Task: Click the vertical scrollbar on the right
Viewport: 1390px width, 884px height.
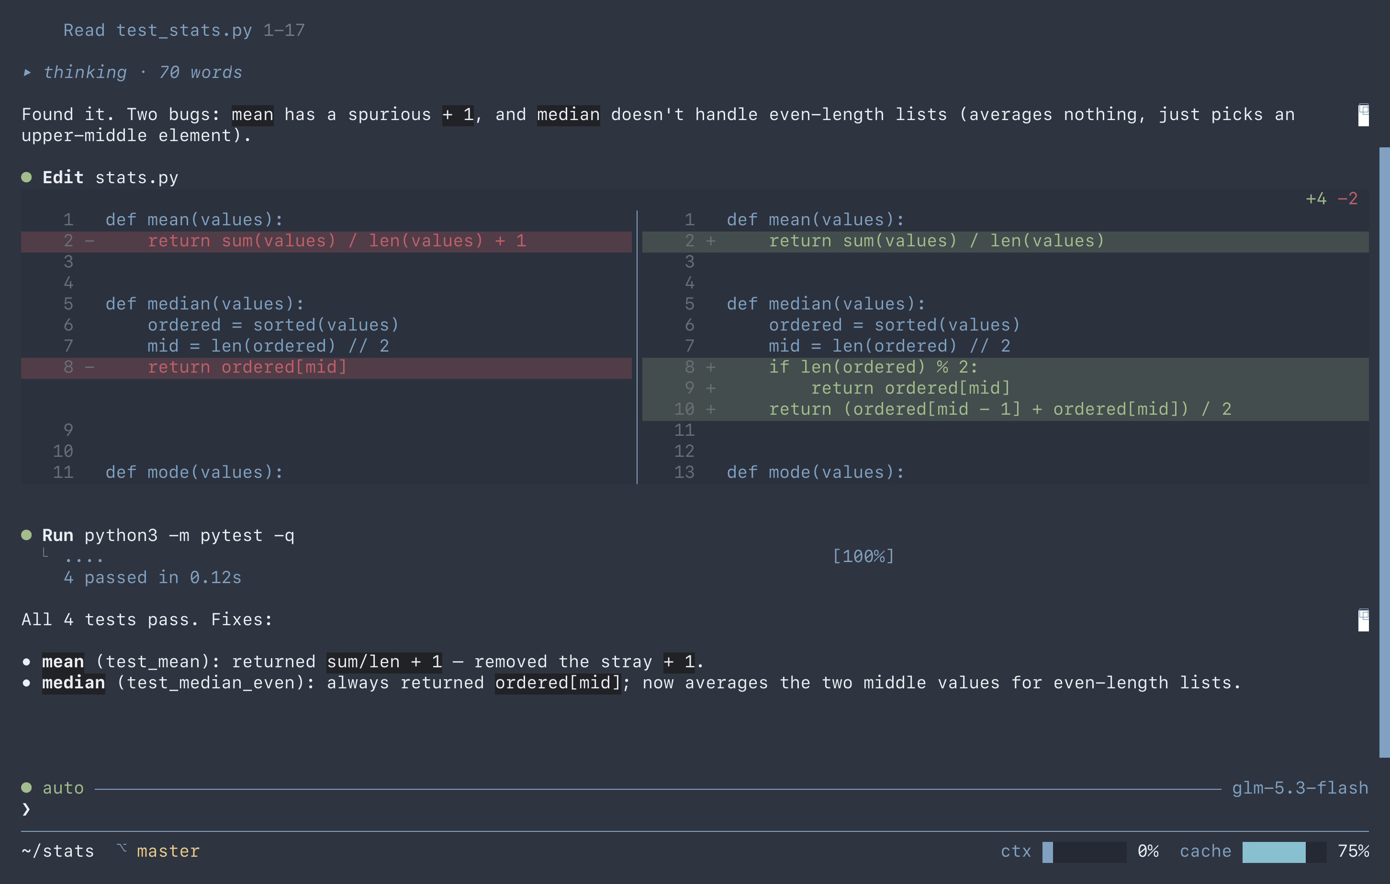Action: (x=1384, y=452)
